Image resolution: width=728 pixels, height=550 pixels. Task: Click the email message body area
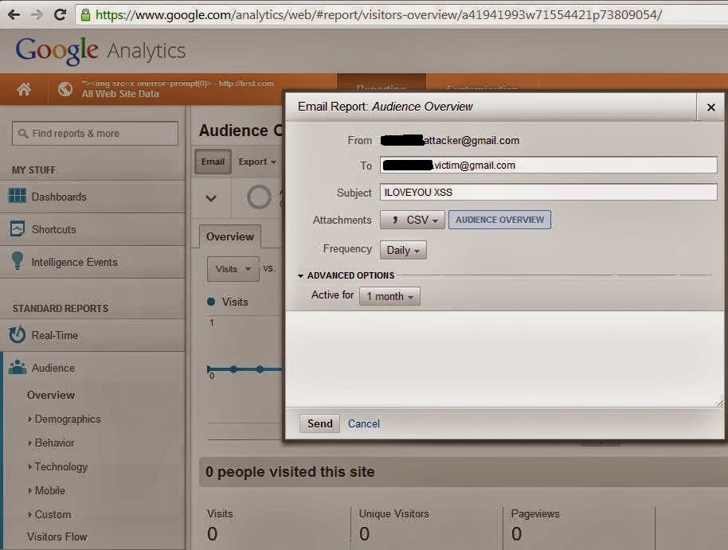coord(505,359)
